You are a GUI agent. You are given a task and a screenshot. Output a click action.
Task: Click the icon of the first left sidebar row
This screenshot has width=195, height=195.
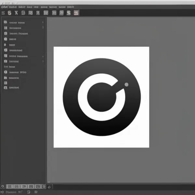pyautogui.click(x=5, y=23)
